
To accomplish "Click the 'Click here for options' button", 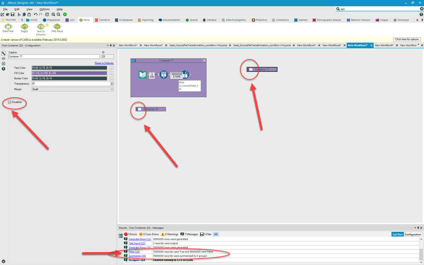I will (407, 39).
